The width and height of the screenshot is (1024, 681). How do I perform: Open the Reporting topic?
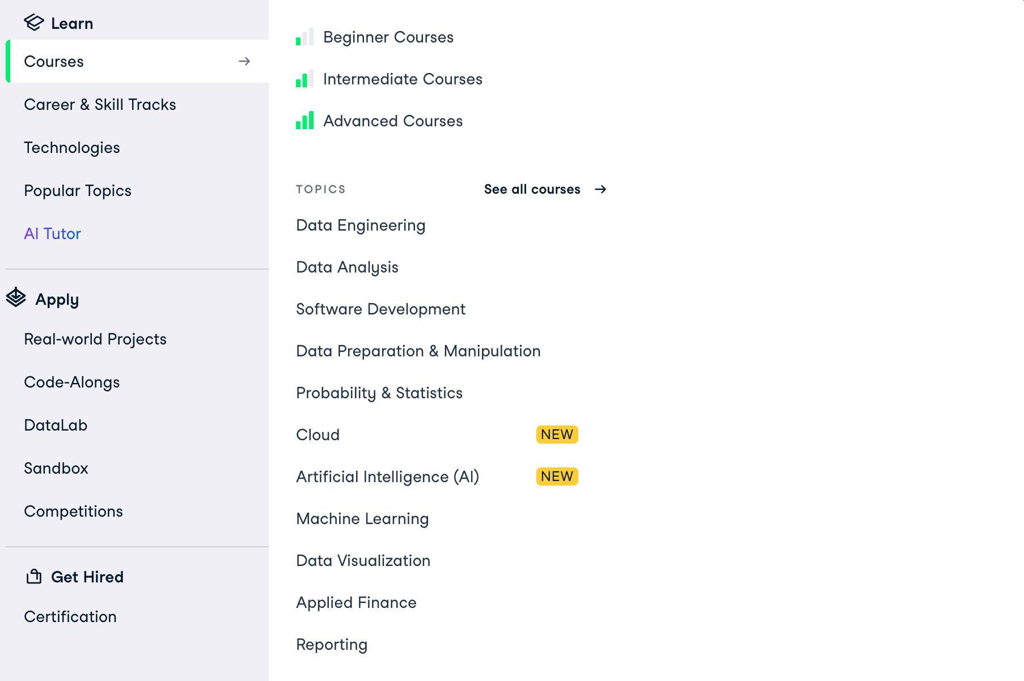tap(332, 645)
